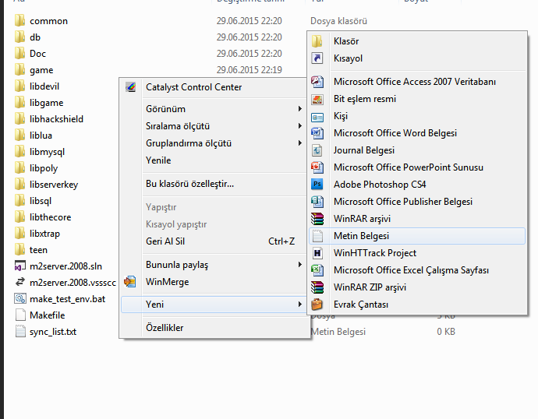Click the Makefile blank file icon
Image resolution: width=538 pixels, height=419 pixels.
pos(20,315)
